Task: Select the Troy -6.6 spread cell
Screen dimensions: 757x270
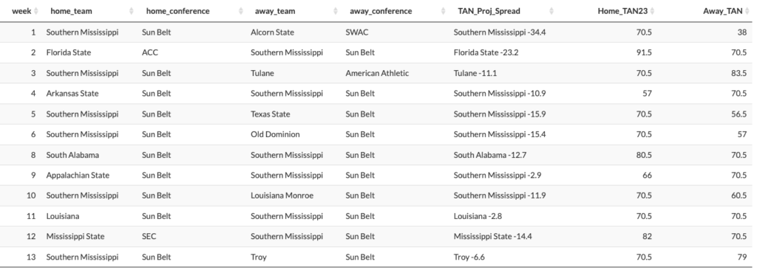Action: (x=469, y=257)
